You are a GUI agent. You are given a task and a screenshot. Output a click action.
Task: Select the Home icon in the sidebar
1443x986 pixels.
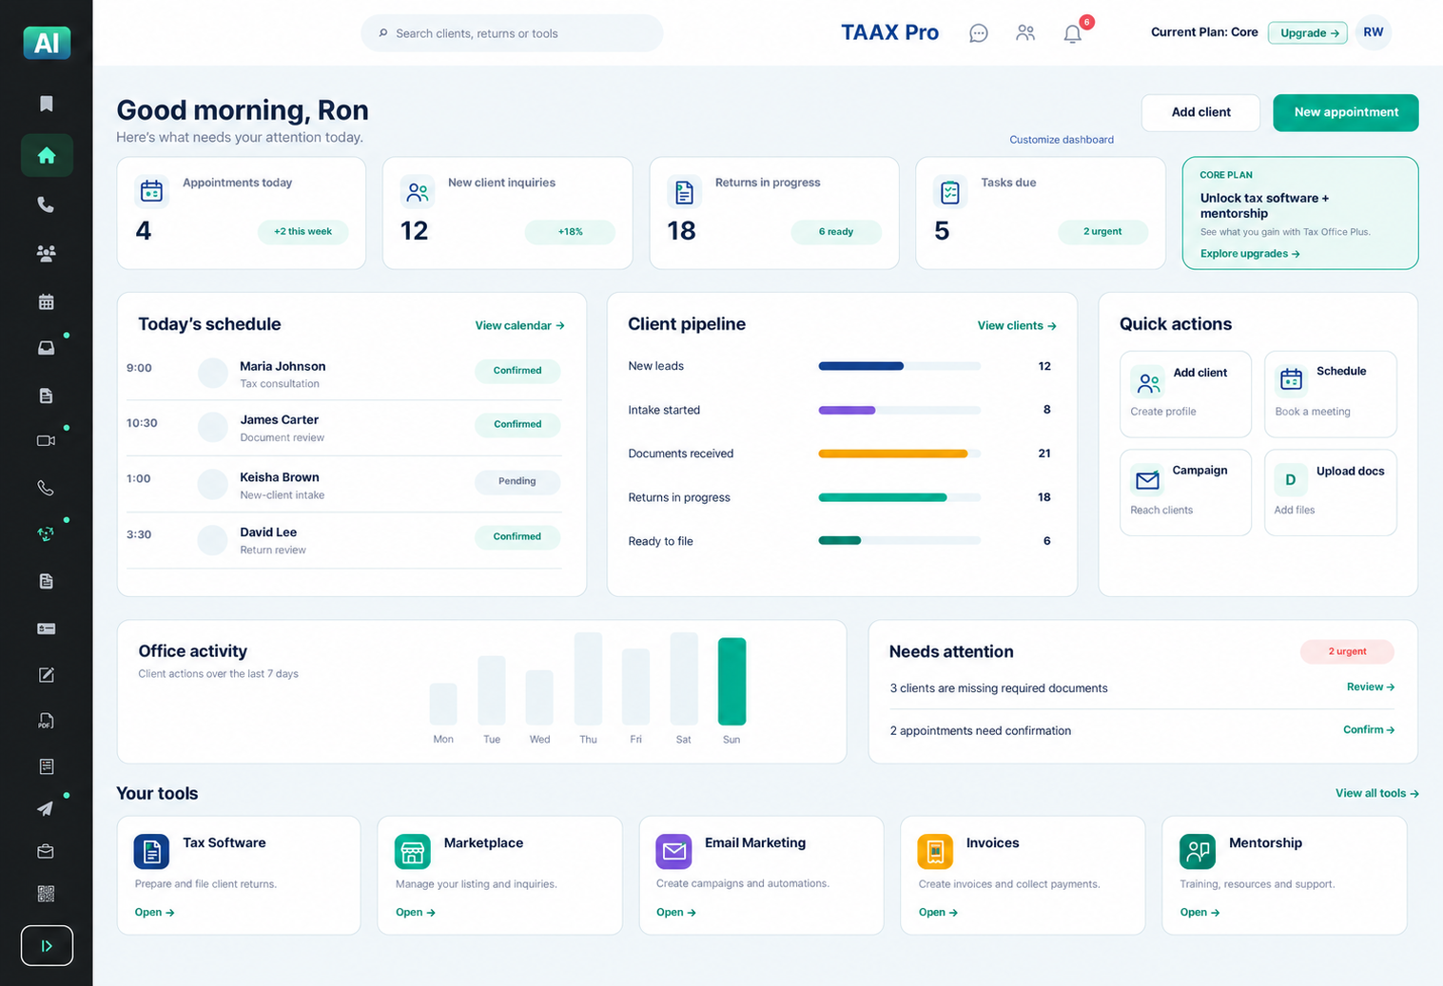point(47,155)
